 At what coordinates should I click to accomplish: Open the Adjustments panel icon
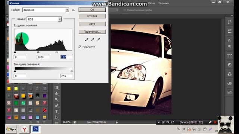[x=230, y=65]
